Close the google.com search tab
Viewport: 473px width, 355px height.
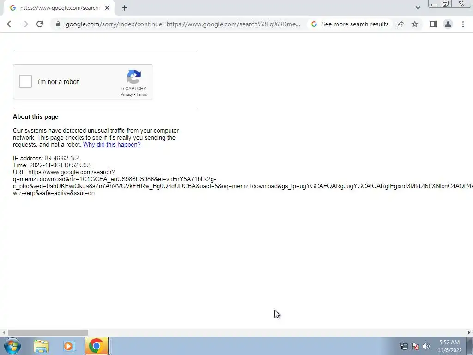point(107,8)
